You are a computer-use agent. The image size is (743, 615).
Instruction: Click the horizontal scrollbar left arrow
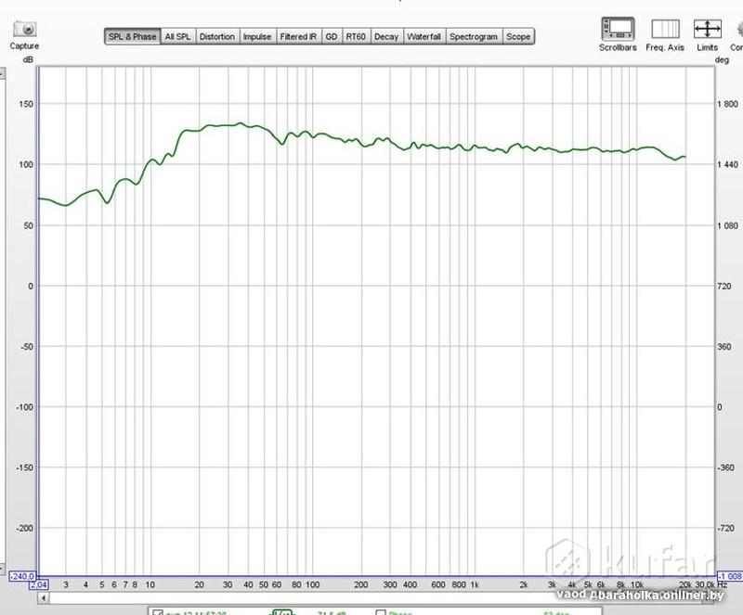tap(44, 598)
